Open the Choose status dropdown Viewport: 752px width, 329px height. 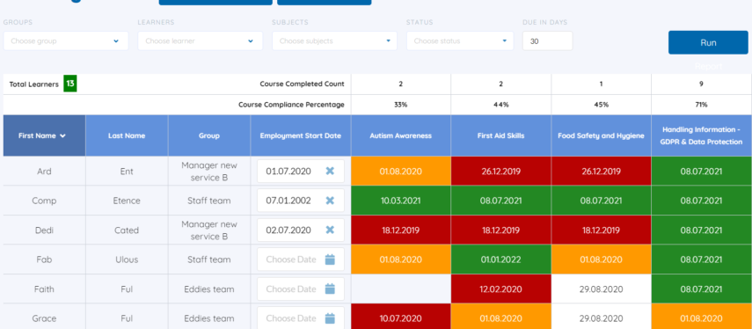(460, 41)
